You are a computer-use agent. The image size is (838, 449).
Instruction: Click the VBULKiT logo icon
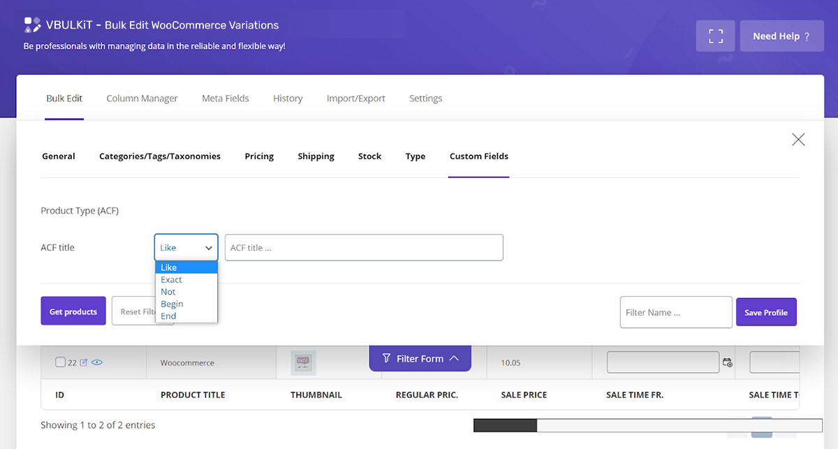point(32,25)
